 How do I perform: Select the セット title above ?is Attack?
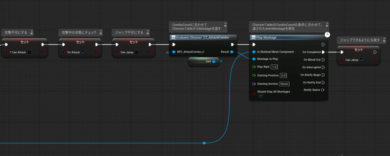tap(80, 42)
